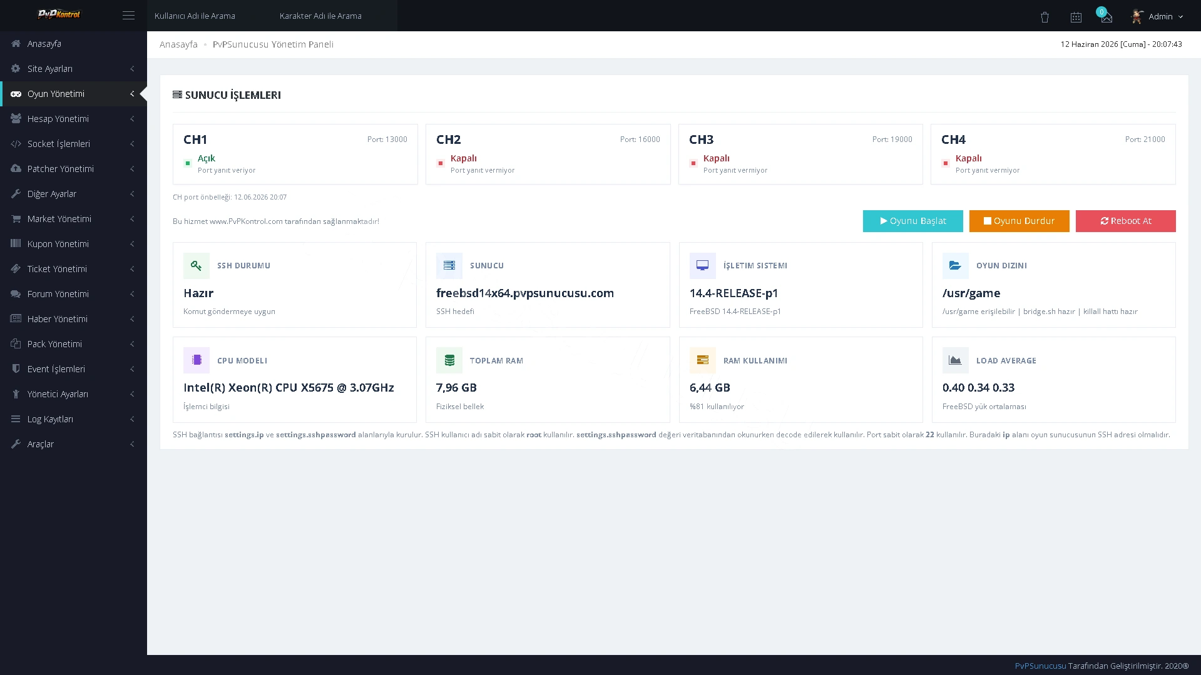
Task: Click the Oyun Dizini folder icon
Action: coord(955,266)
